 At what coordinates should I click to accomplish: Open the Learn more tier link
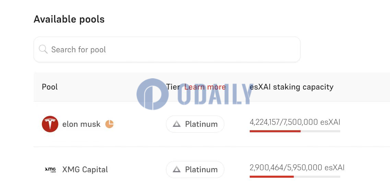[x=205, y=87]
